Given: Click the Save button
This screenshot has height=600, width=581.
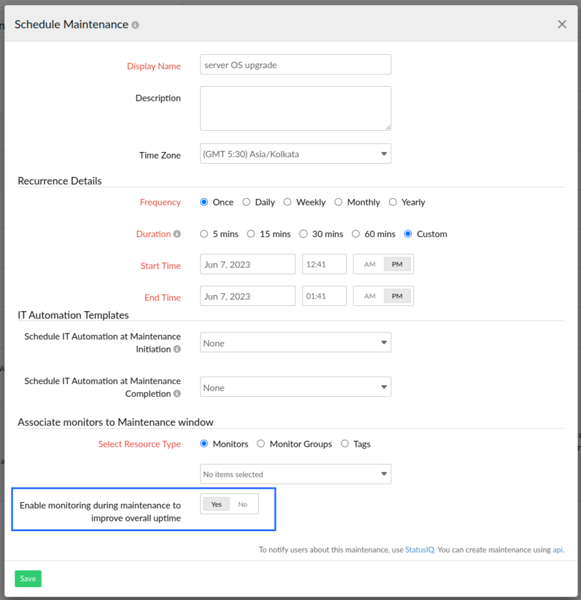Looking at the screenshot, I should click(28, 579).
